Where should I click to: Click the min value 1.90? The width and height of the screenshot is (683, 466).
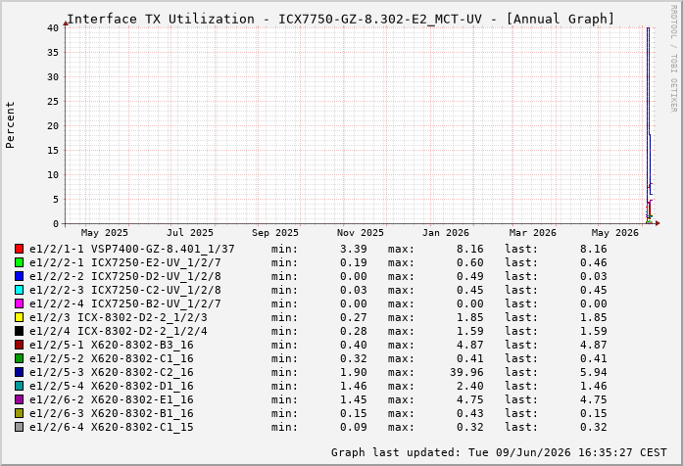pyautogui.click(x=354, y=372)
